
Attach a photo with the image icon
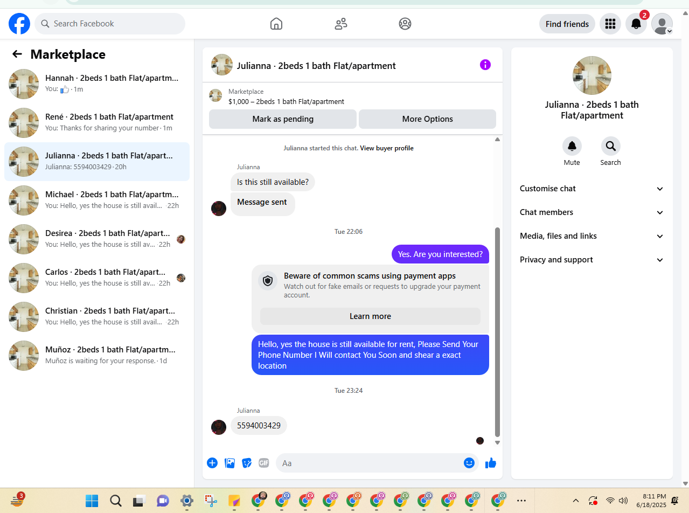coord(229,463)
